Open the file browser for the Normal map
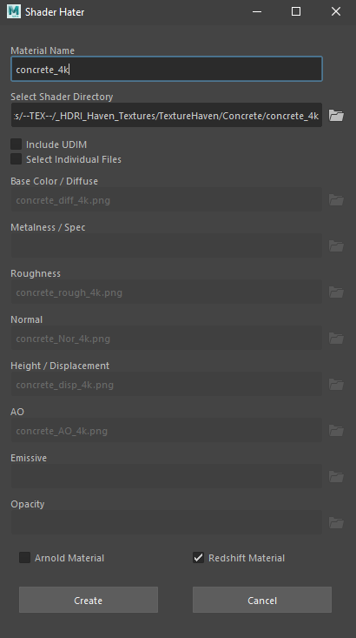The width and height of the screenshot is (356, 638). click(336, 338)
